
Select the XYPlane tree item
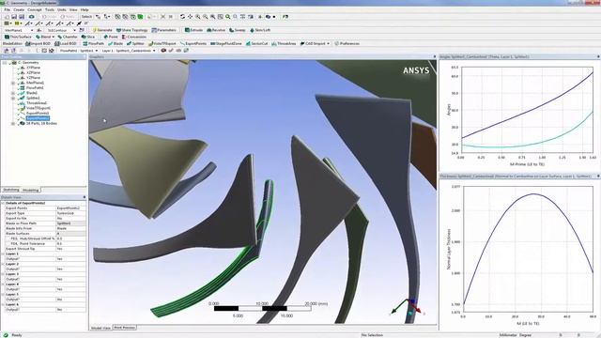(x=34, y=68)
